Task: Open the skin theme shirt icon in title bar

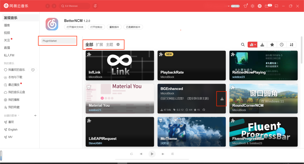Action: (x=245, y=6)
